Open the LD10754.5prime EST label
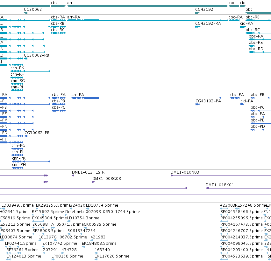 tap(102, 205)
